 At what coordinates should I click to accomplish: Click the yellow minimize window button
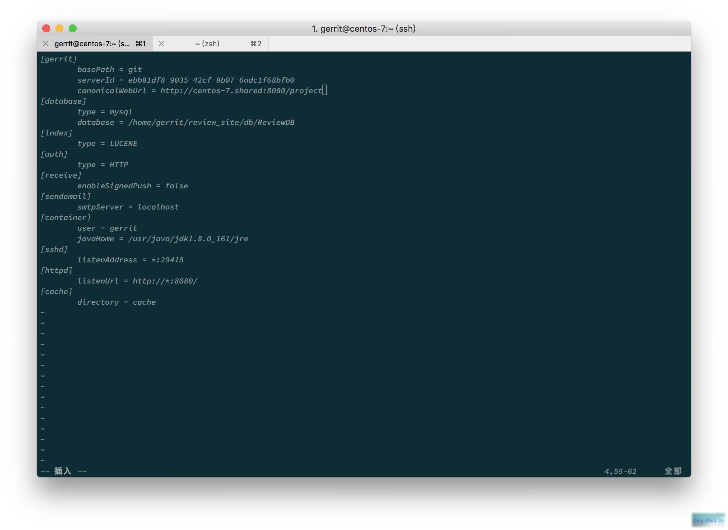(x=59, y=29)
